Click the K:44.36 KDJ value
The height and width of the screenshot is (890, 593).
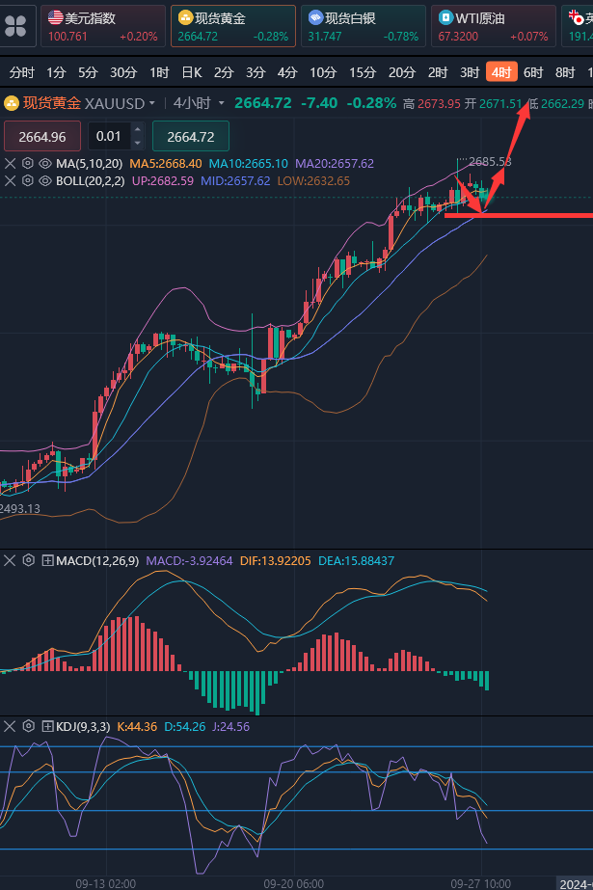coord(137,726)
